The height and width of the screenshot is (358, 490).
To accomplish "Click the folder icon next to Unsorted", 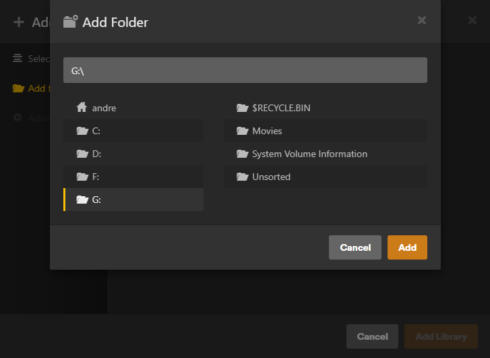I will click(x=243, y=177).
